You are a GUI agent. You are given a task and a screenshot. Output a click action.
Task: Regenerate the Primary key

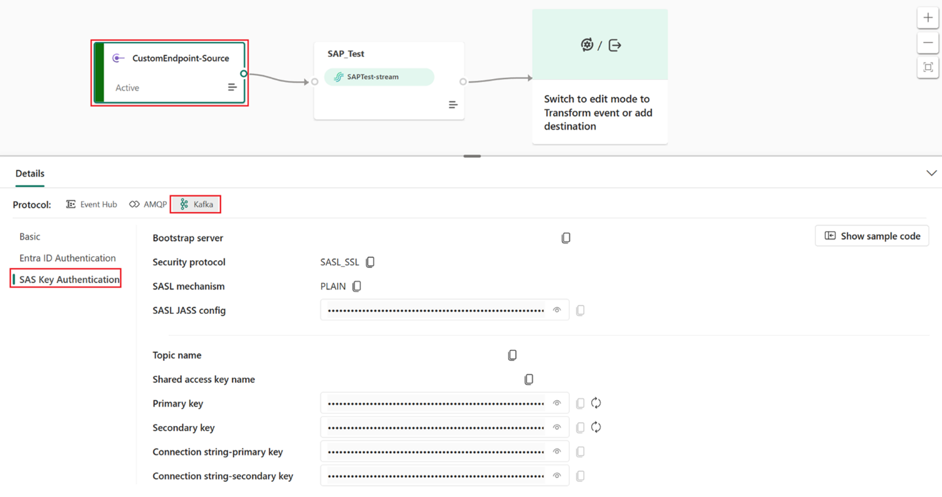coord(596,403)
